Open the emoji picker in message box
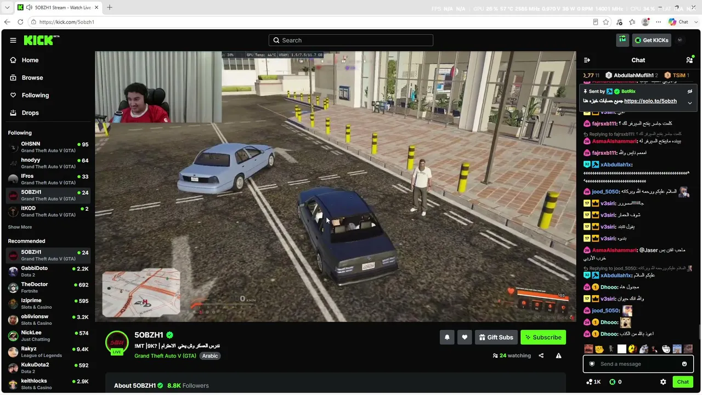The height and width of the screenshot is (395, 702). click(684, 364)
